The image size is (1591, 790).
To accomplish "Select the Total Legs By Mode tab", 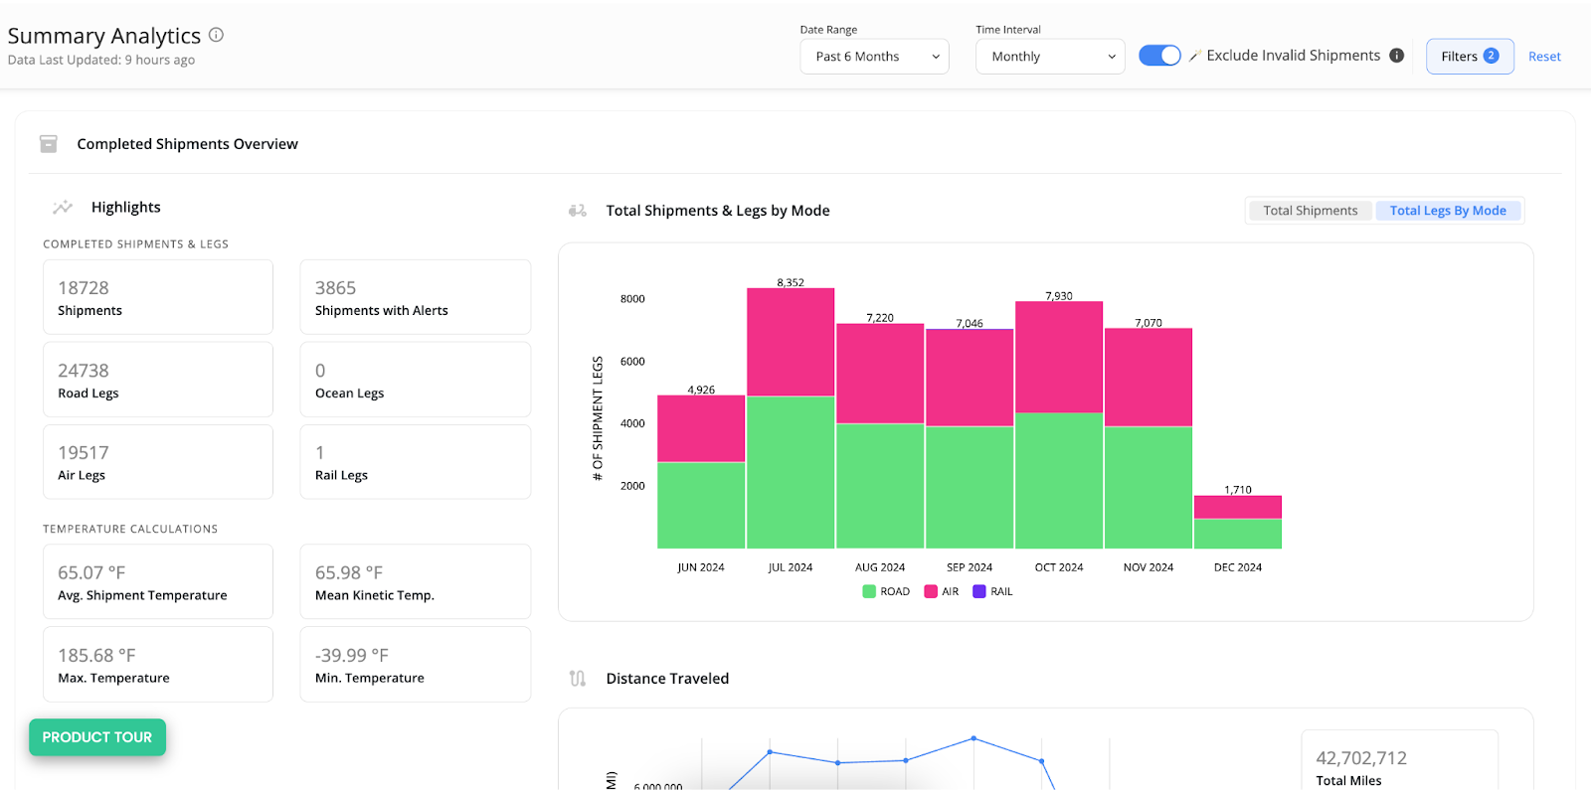I will 1447,211.
